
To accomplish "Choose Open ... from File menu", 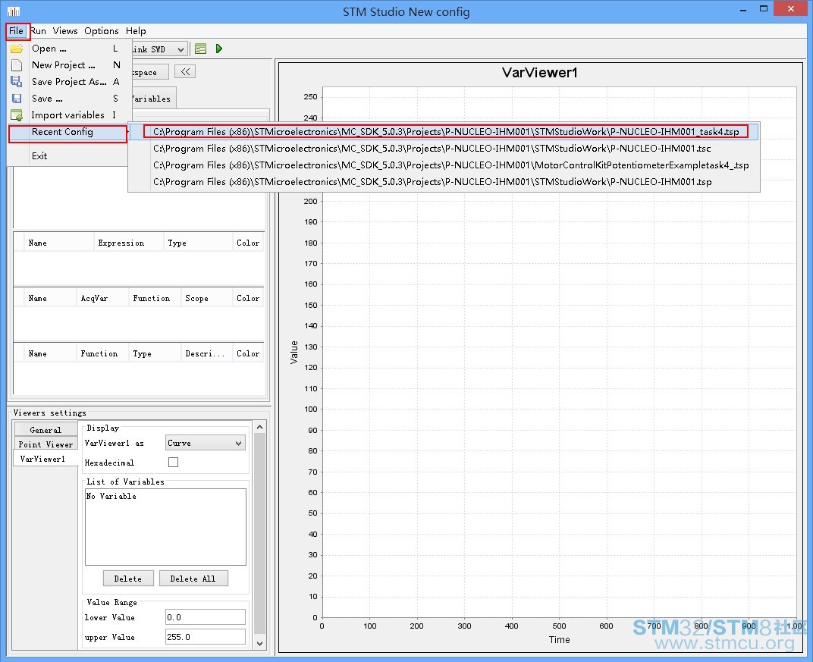I will pyautogui.click(x=70, y=49).
